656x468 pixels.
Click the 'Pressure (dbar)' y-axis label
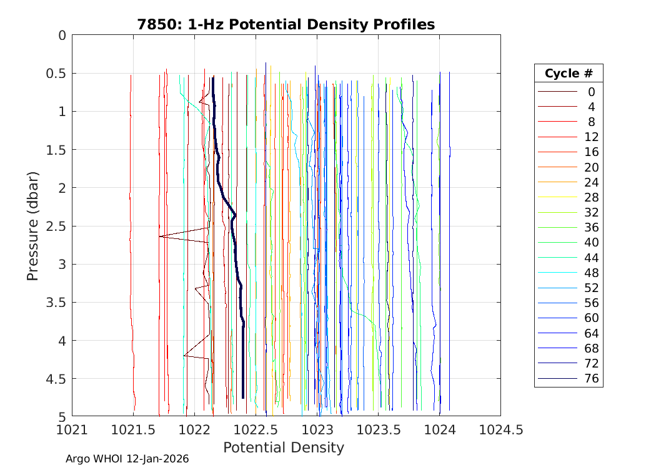33,225
